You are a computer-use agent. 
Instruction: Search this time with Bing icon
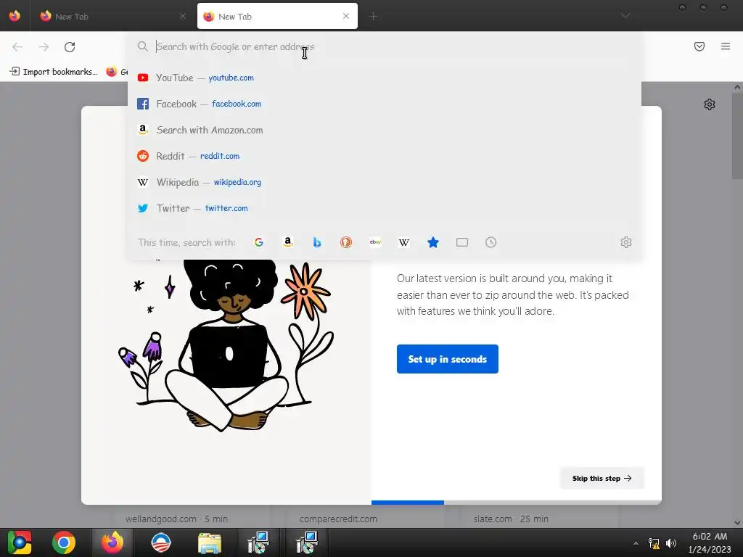317,242
